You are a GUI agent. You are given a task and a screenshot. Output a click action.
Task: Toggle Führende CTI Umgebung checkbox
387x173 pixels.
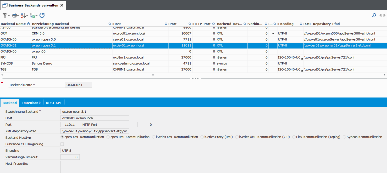pos(62,144)
